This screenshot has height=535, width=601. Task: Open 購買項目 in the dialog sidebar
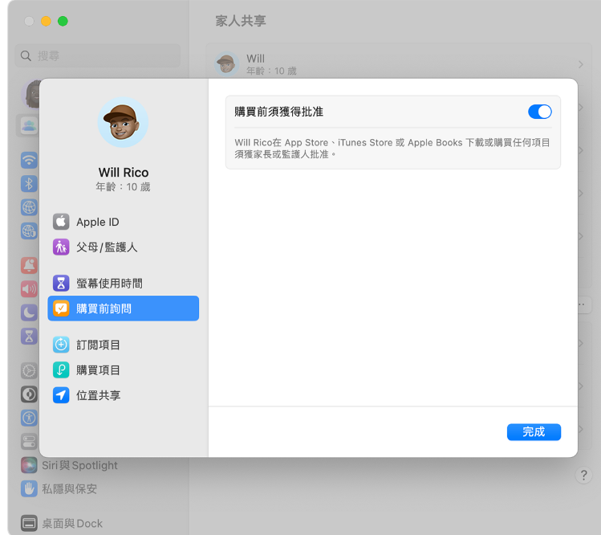[123, 370]
